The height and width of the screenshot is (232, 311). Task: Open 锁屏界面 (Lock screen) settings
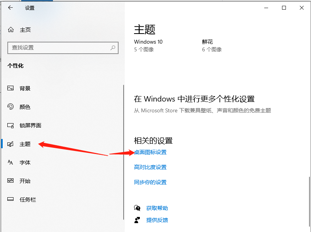coord(10,125)
